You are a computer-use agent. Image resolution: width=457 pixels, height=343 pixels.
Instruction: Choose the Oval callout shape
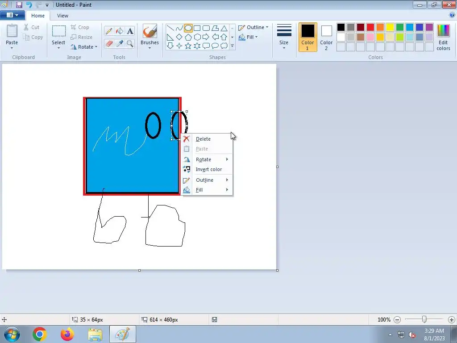pos(215,46)
